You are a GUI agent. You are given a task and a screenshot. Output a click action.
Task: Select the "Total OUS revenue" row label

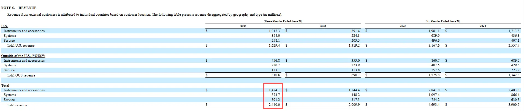(21, 75)
